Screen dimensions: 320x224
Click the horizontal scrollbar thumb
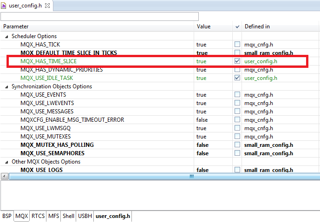tap(164, 176)
